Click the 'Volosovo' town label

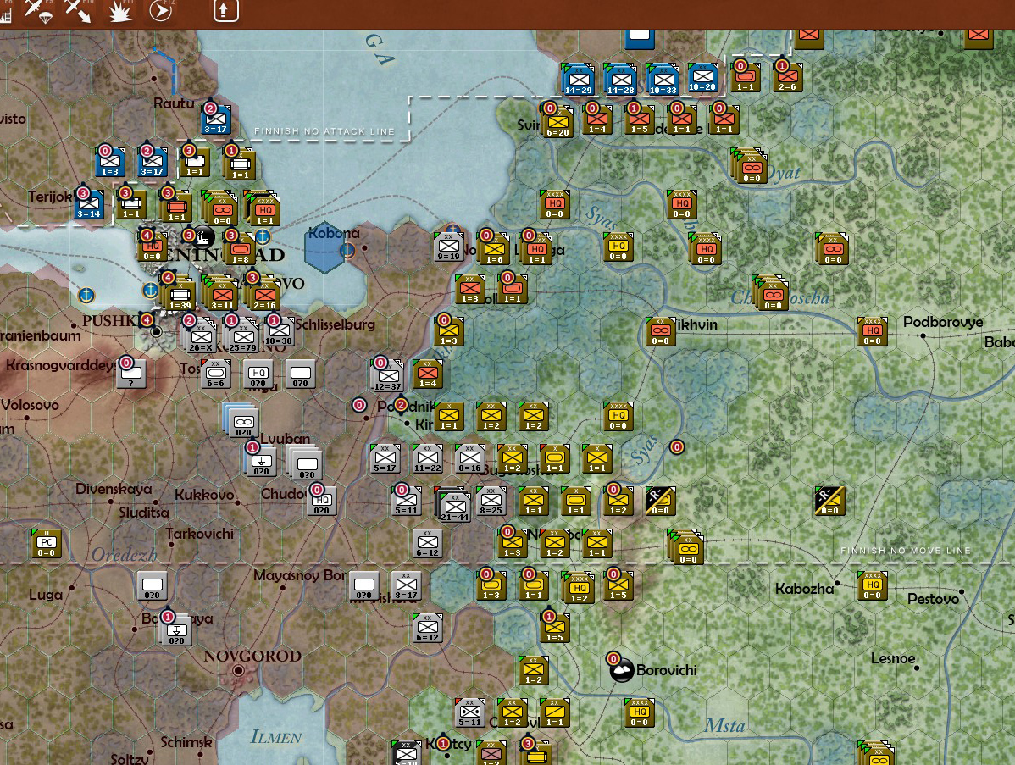point(30,405)
